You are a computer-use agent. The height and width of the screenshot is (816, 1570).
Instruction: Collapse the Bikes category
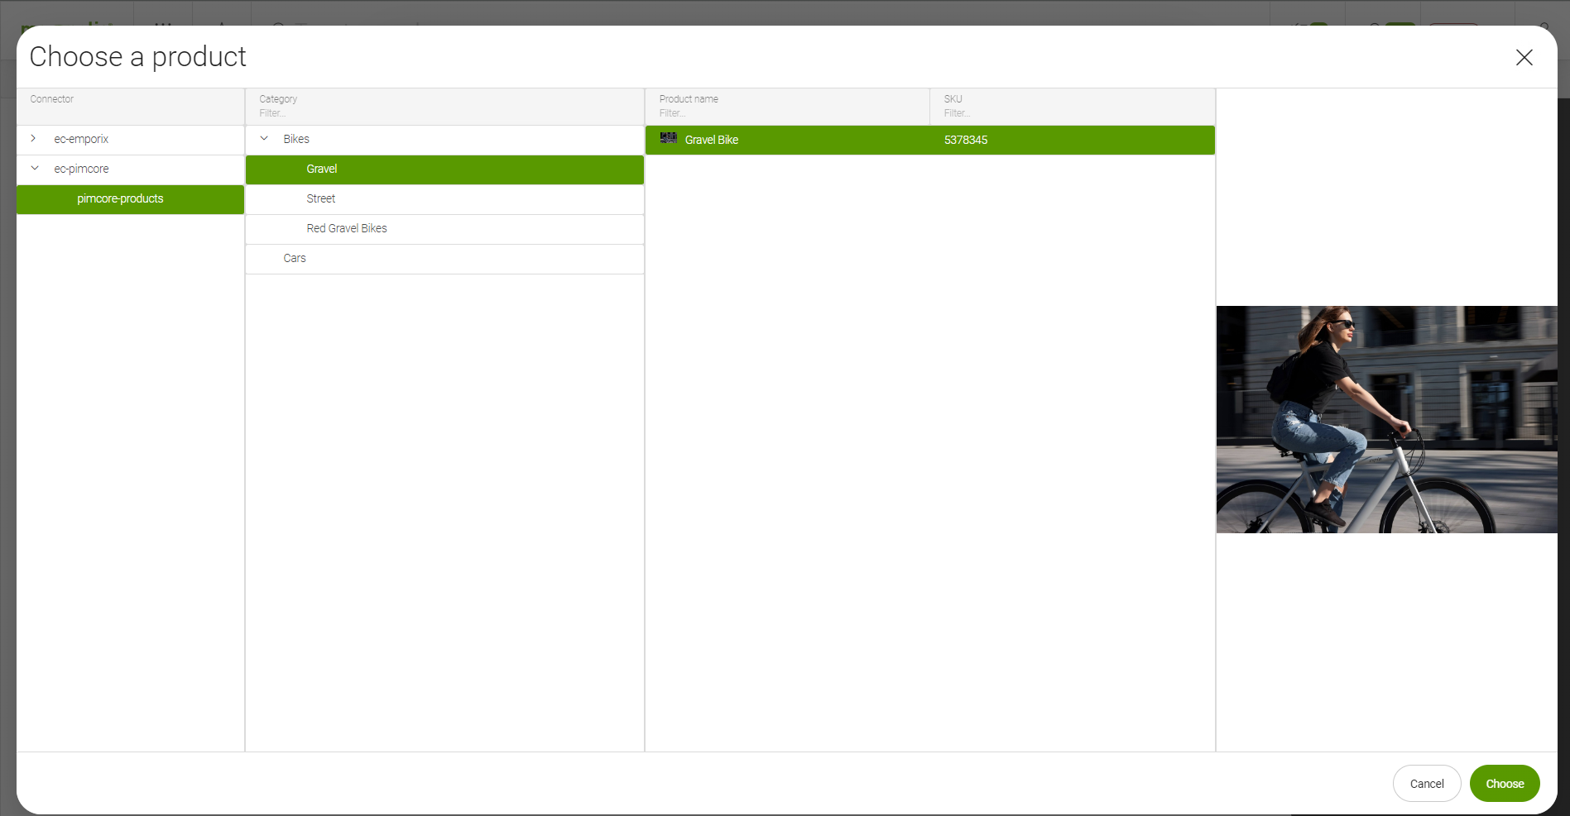(x=264, y=139)
